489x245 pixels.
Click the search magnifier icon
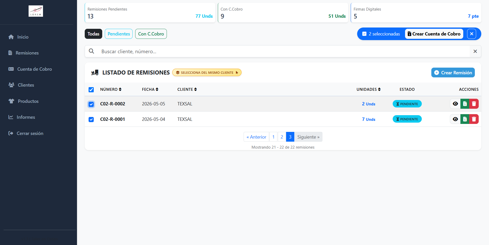[91, 51]
